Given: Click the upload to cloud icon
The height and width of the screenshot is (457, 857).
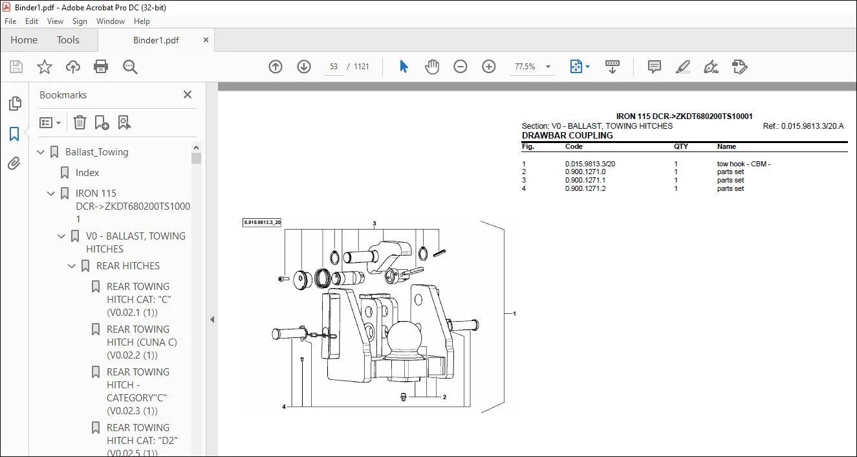Looking at the screenshot, I should click(73, 67).
